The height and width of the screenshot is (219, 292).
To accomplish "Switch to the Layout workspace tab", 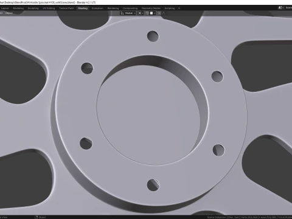I will click(x=5, y=9).
